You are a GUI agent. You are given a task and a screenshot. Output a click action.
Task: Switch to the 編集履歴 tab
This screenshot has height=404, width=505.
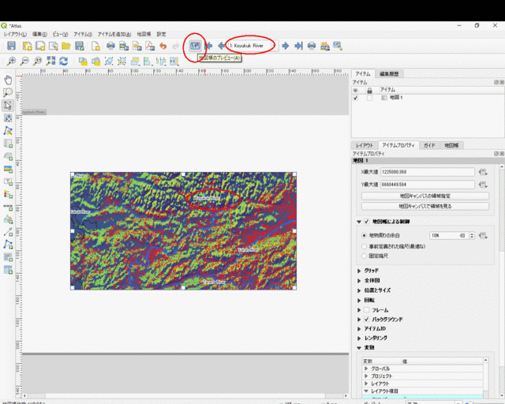389,73
